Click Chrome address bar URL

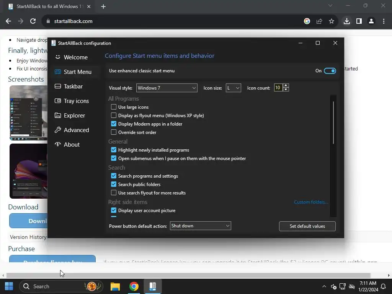(x=73, y=21)
